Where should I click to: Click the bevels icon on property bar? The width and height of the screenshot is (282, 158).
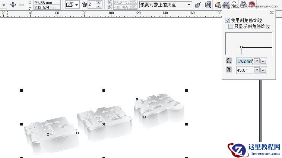pyautogui.click(x=226, y=4)
